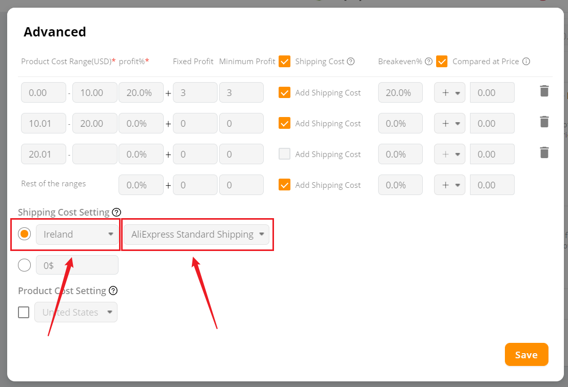Check Add Shipping Cost for 20.01 range
The height and width of the screenshot is (387, 568).
click(x=284, y=154)
